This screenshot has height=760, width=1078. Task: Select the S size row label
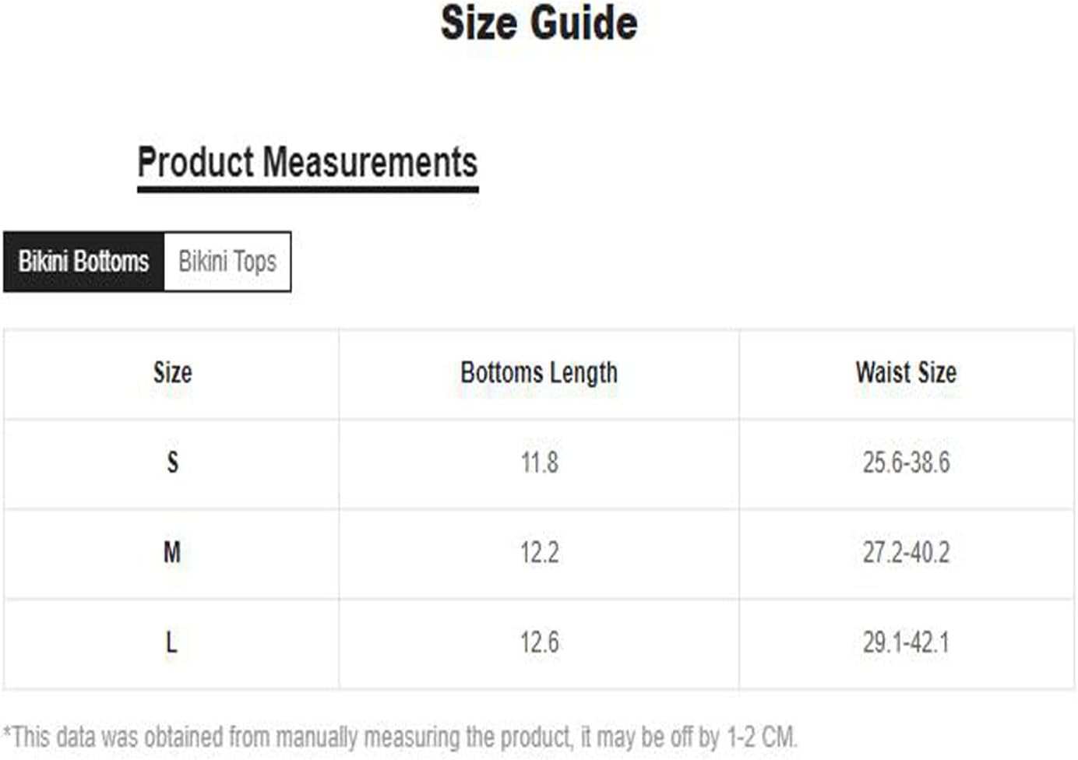click(x=172, y=463)
